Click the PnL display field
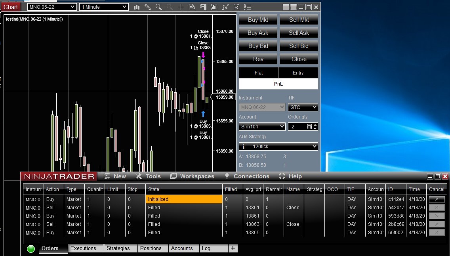The height and width of the screenshot is (256, 450). (278, 84)
